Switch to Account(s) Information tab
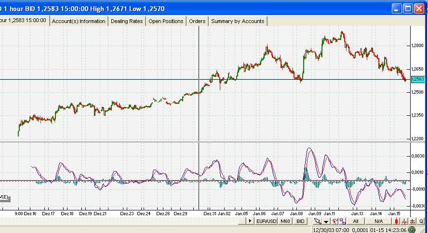428x233 pixels. [79, 21]
